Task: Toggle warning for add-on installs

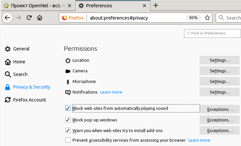Action: tap(68, 130)
